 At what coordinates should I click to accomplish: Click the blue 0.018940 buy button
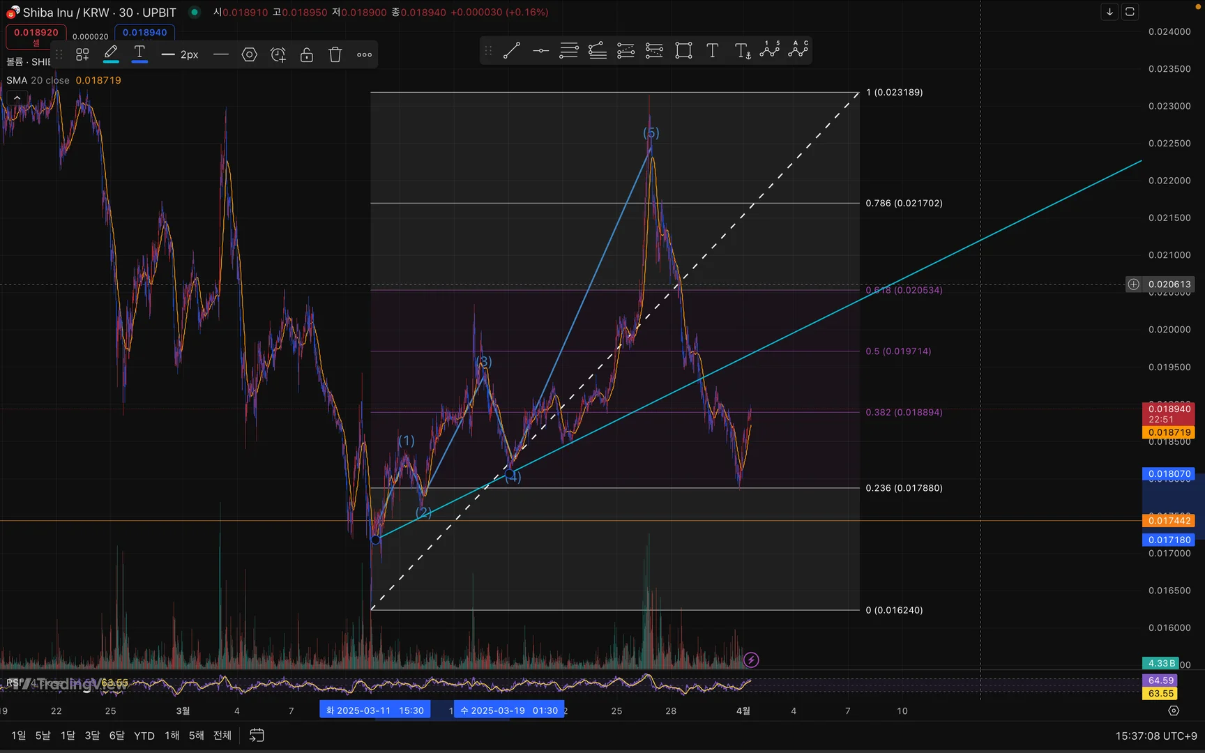click(145, 33)
